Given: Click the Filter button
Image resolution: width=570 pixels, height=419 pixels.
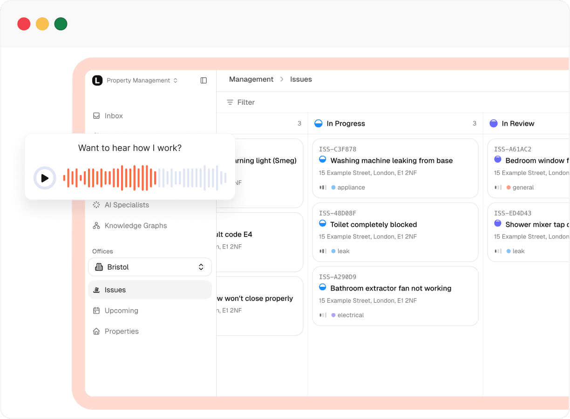Looking at the screenshot, I should click(x=240, y=102).
